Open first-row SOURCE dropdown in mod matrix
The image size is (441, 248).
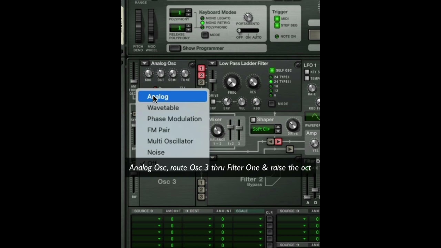pos(146,219)
